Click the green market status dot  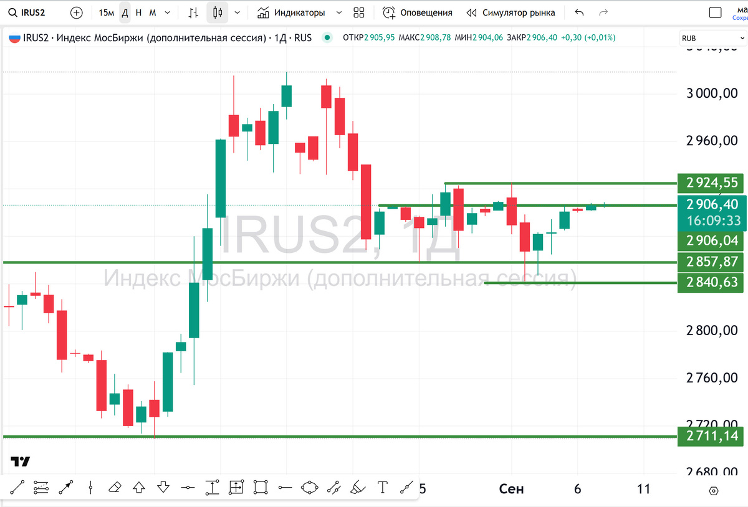[327, 38]
